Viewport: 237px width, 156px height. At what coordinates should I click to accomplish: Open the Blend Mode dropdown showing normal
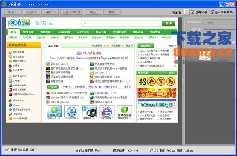click(220, 23)
